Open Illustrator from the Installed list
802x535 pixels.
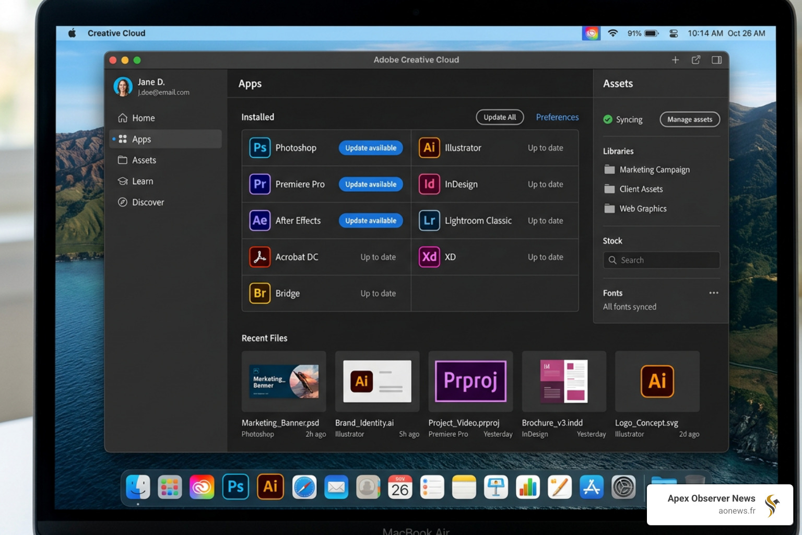click(429, 148)
